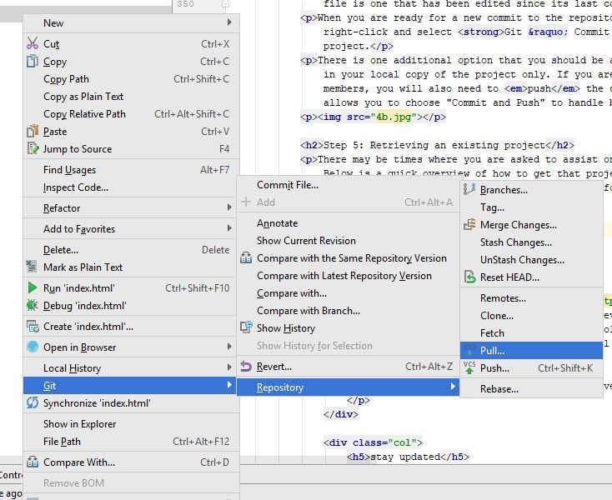Click the Cut scissors icon

(33, 44)
